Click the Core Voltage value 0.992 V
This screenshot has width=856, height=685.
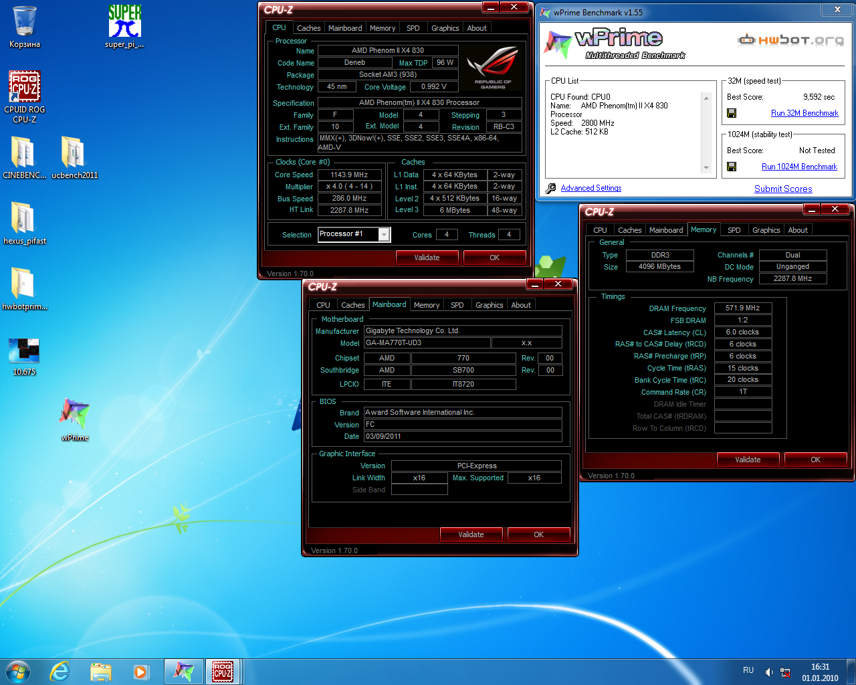tap(434, 87)
